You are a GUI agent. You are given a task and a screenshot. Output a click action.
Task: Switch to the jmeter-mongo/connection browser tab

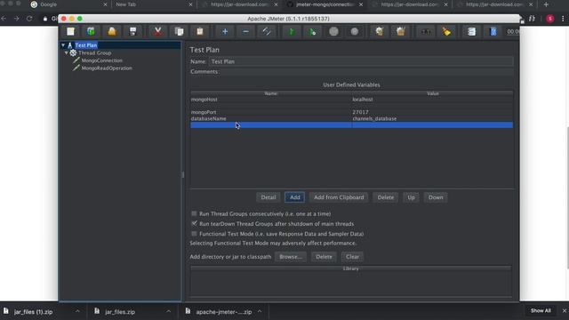(x=325, y=4)
